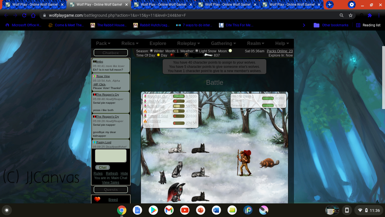Select wolf Midnight Murder in battle list
Image resolution: width=385 pixels, height=217 pixels.
click(x=152, y=123)
